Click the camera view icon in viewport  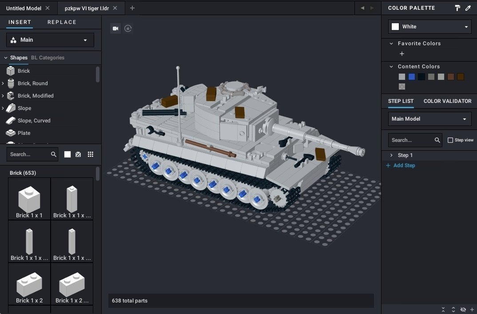115,28
